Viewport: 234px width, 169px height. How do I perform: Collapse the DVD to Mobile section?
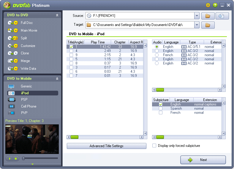click(57, 79)
